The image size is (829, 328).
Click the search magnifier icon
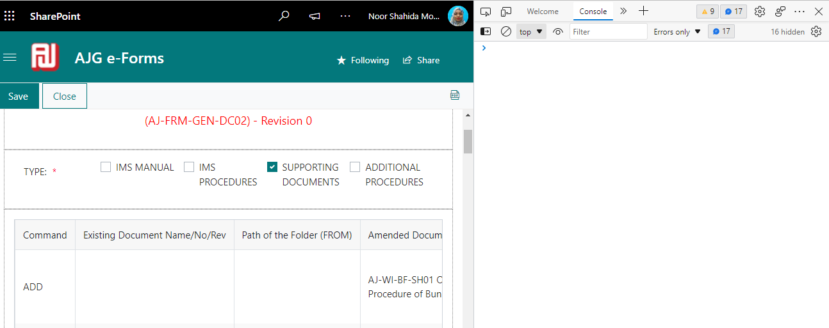click(284, 16)
